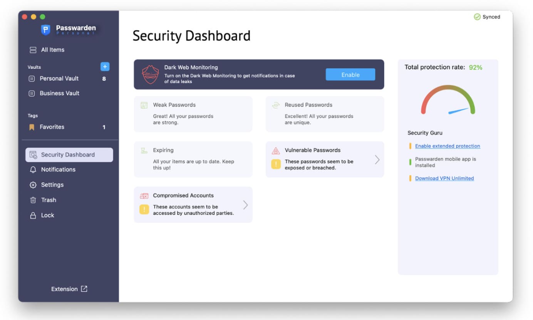Click yellow alert badge in Vulnerable Passwords

[276, 164]
